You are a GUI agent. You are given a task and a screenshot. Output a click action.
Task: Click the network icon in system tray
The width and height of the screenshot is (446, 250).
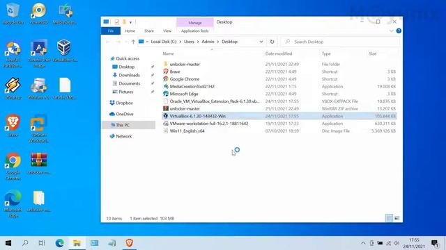click(x=388, y=243)
